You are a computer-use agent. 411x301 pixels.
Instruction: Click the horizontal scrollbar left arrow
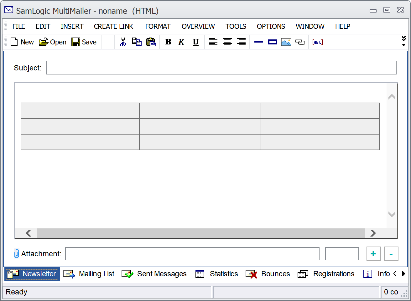(x=29, y=233)
